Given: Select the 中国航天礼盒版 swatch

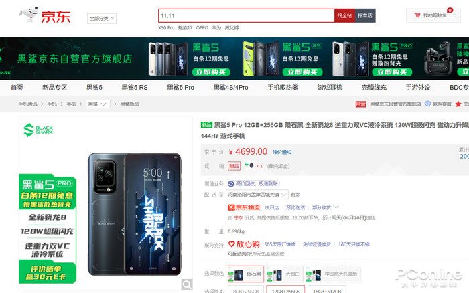Looking at the screenshot, I should (x=333, y=274).
